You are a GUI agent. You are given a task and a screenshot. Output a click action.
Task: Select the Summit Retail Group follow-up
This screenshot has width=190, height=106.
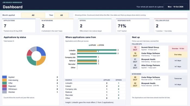click(159, 49)
